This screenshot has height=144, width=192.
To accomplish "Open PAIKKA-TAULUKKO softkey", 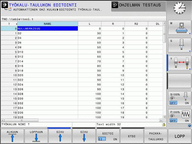I will point(156,136).
